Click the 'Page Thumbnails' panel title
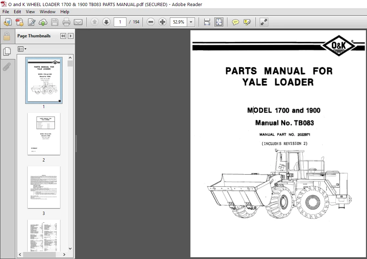Image resolution: width=367 pixels, height=259 pixels. (x=34, y=36)
